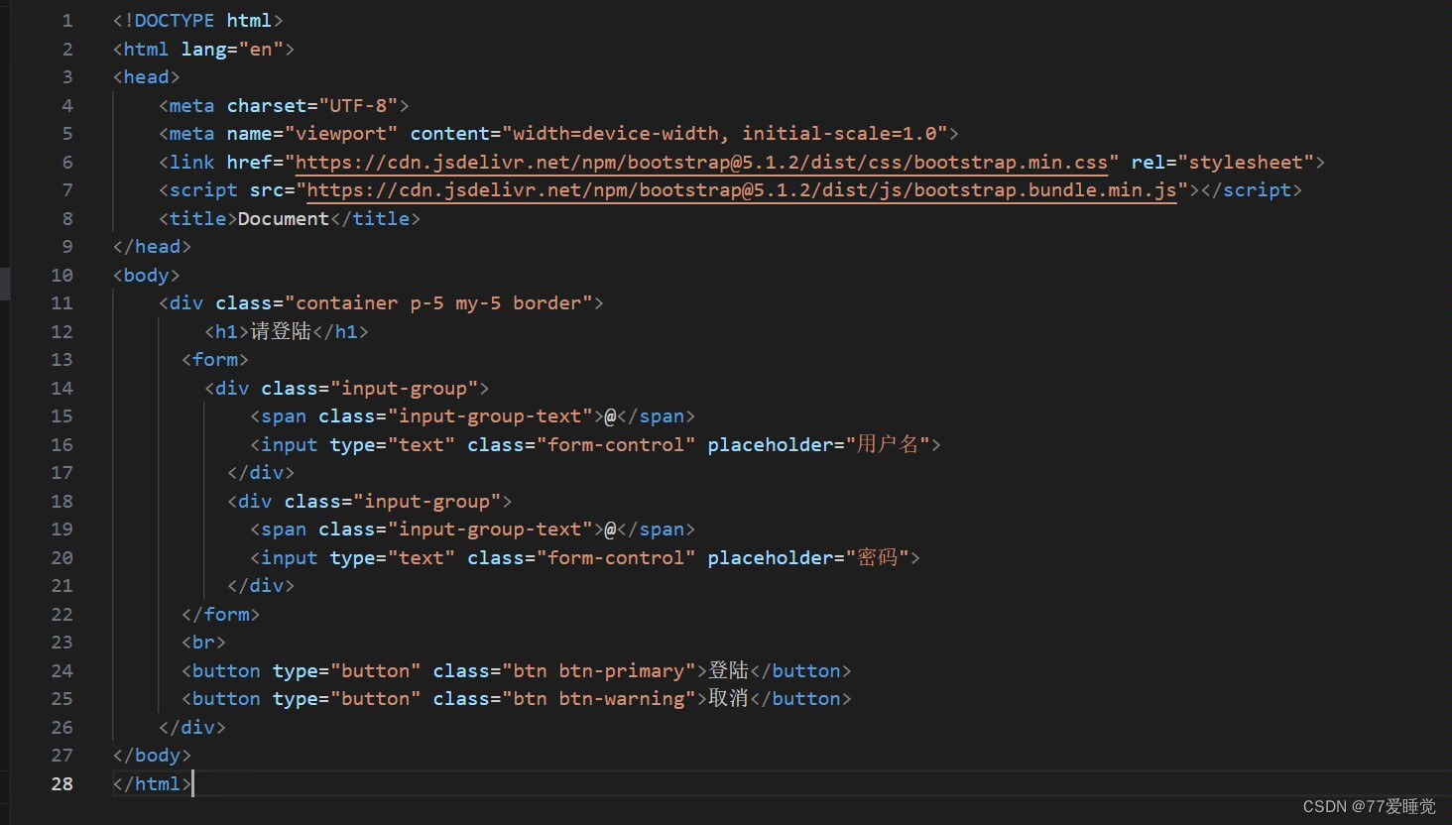
Task: Click the "btn btn-warning" class value
Action: pos(599,698)
